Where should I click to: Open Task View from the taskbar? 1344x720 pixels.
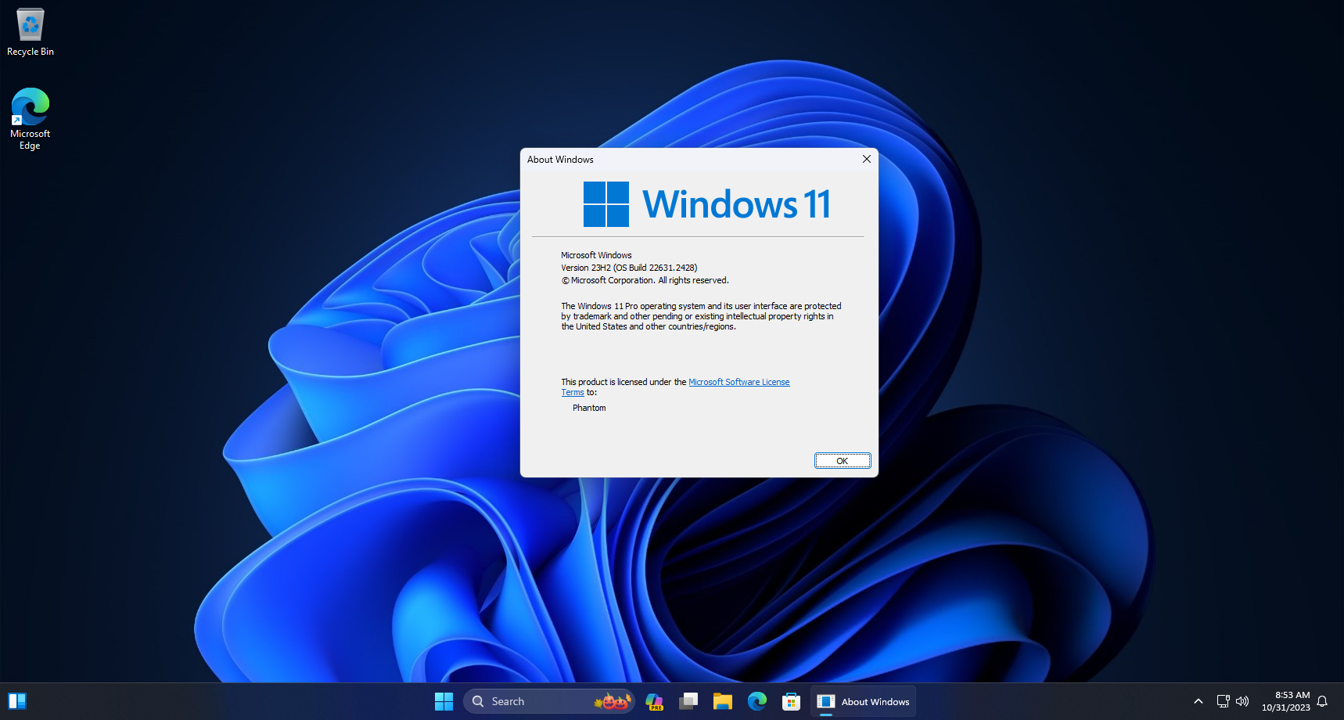[688, 701]
